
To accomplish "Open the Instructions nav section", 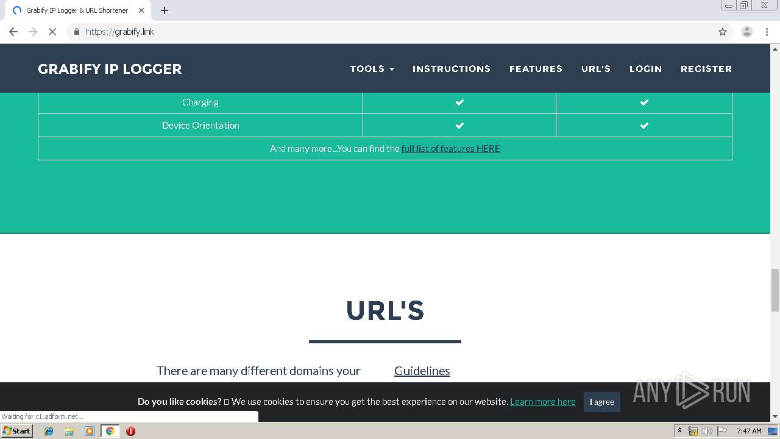I will (452, 69).
